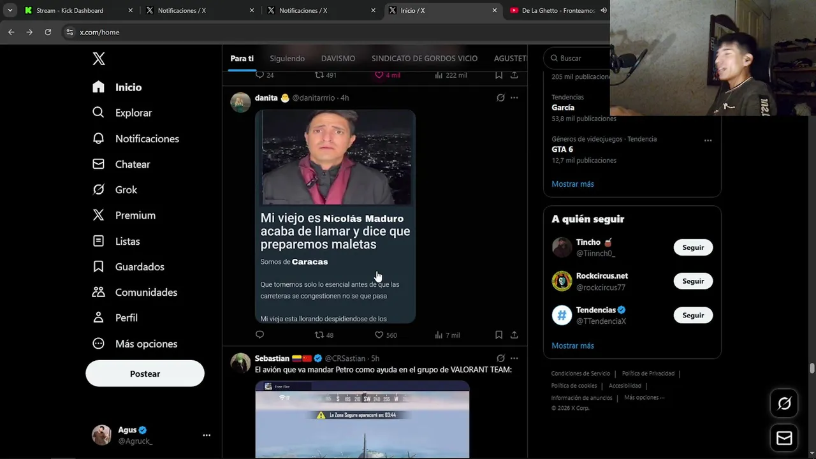816x459 pixels.
Task: Click the page vertical scrollbar thumb
Action: tap(812, 368)
